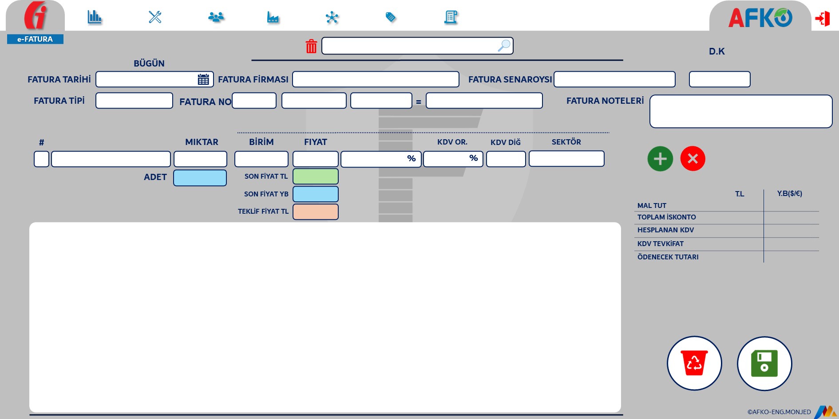This screenshot has height=419, width=839.
Task: Open the invoice document scroll icon
Action: (451, 17)
